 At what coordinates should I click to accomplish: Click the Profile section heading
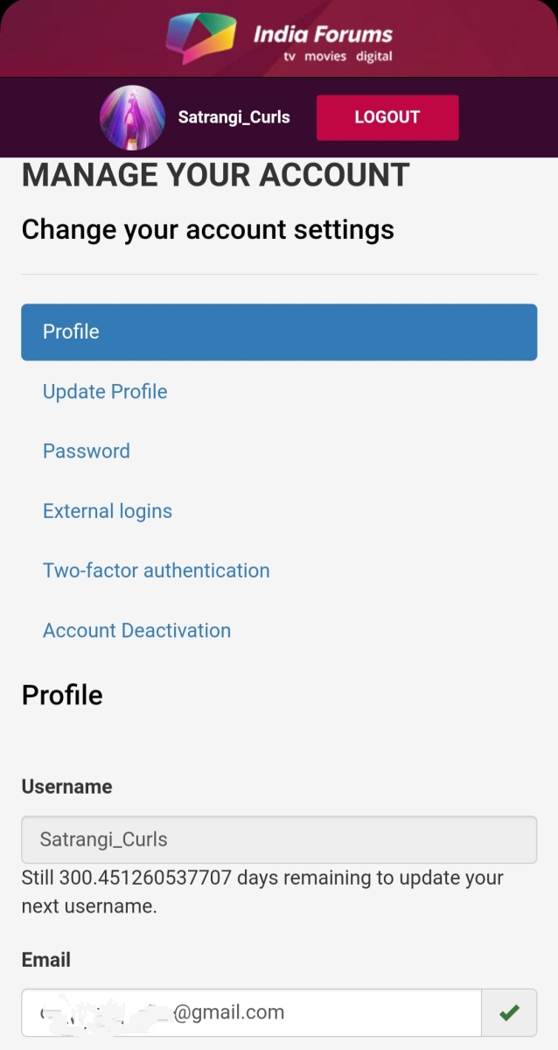pos(62,695)
